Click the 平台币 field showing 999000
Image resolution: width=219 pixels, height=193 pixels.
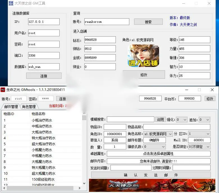[190, 98]
